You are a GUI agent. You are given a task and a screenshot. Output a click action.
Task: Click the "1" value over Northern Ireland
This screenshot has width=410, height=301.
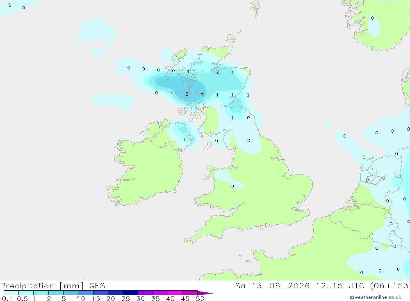[184, 140]
